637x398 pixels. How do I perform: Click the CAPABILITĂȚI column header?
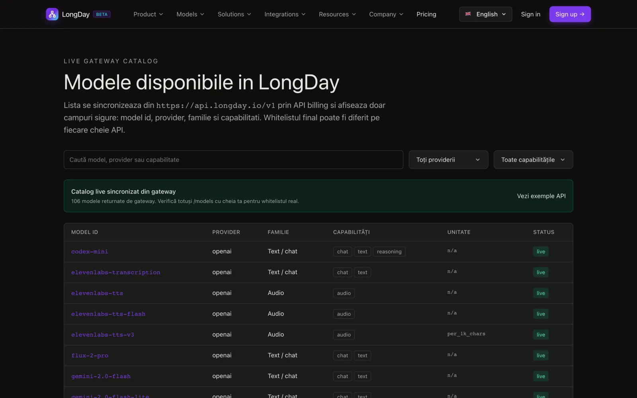352,232
